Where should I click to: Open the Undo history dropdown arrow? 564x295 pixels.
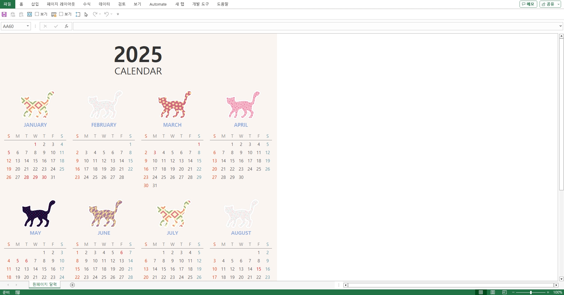[112, 14]
